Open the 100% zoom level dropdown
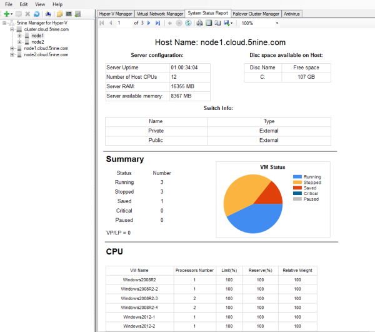Image resolution: width=375 pixels, height=332 pixels. (277, 23)
